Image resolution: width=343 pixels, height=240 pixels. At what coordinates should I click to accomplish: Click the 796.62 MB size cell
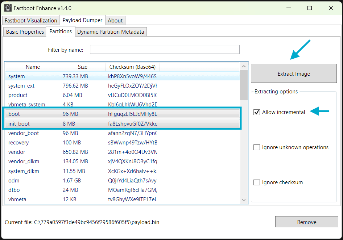tap(75, 85)
